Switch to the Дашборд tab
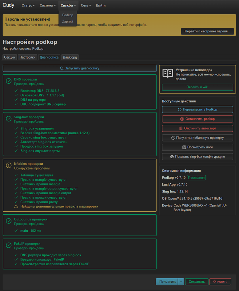The width and height of the screenshot is (239, 291). tap(70, 57)
